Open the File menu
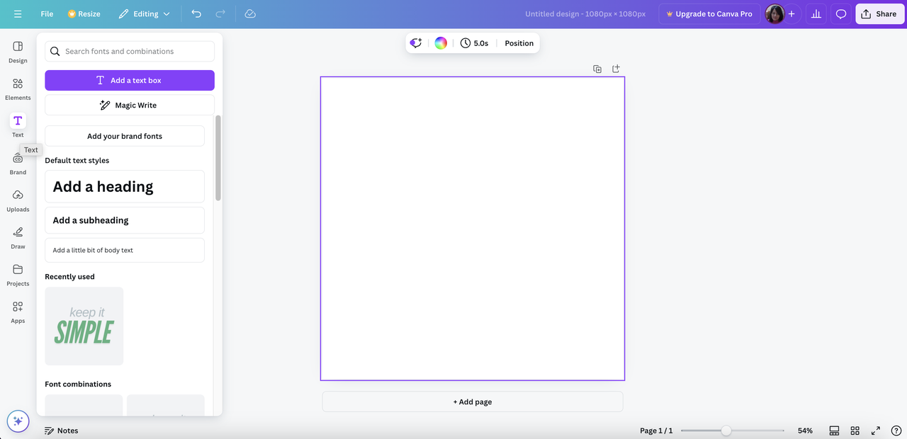Viewport: 907px width, 439px height. tap(47, 14)
